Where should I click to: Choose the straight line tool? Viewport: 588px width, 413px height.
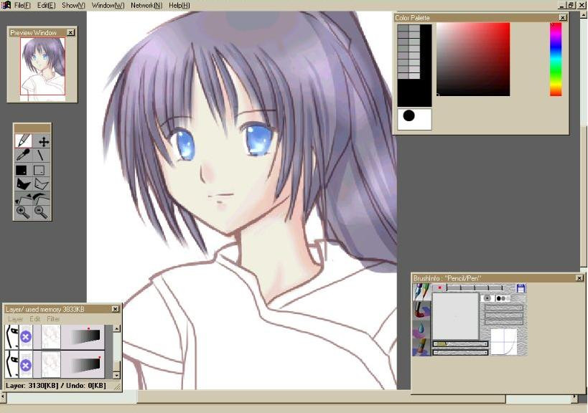point(40,155)
